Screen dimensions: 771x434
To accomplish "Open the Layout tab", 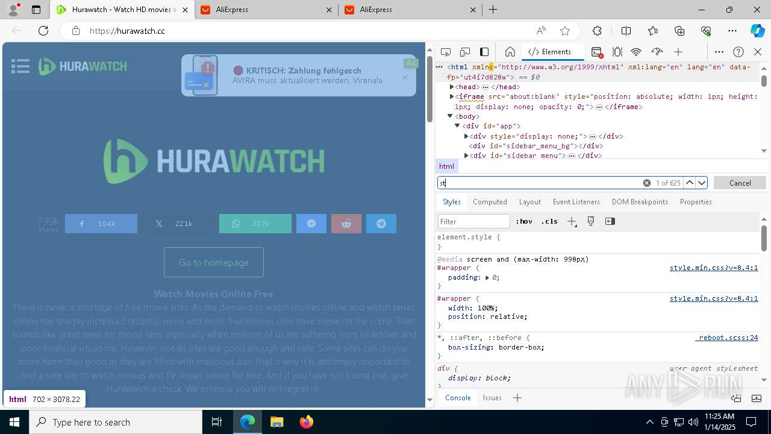I will pyautogui.click(x=530, y=202).
